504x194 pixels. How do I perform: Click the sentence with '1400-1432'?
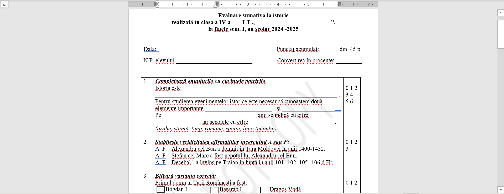(248, 149)
